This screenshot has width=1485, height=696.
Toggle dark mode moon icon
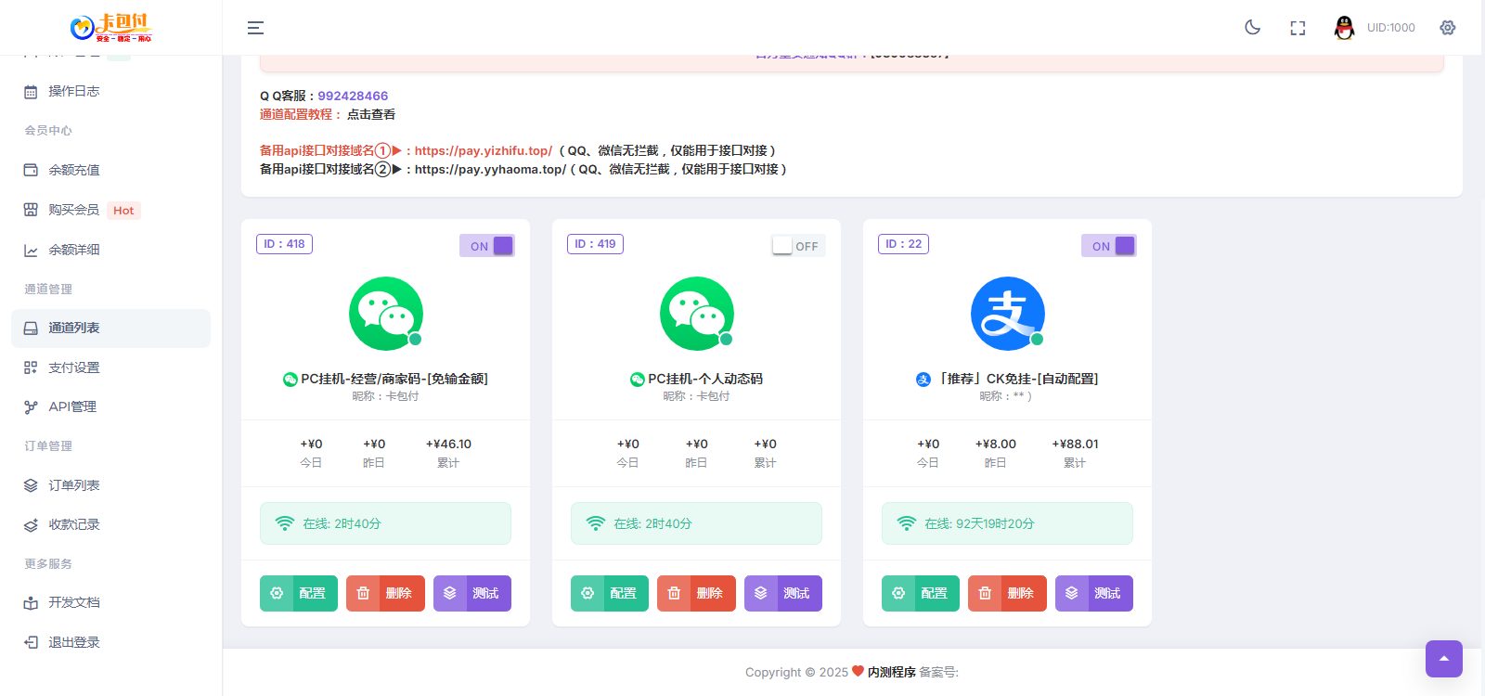pyautogui.click(x=1252, y=28)
